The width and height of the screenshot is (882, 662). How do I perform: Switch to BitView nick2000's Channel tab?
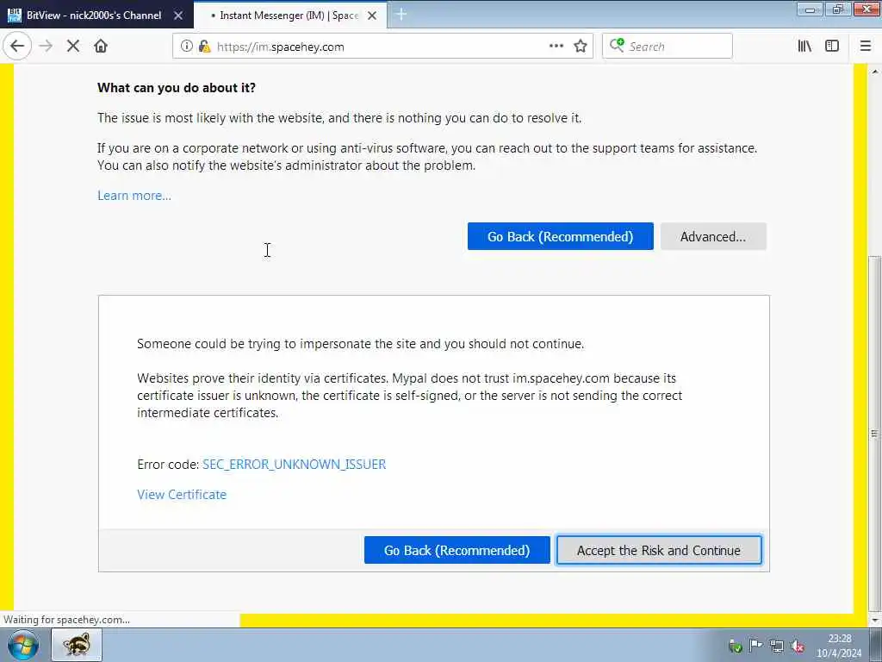tap(95, 16)
